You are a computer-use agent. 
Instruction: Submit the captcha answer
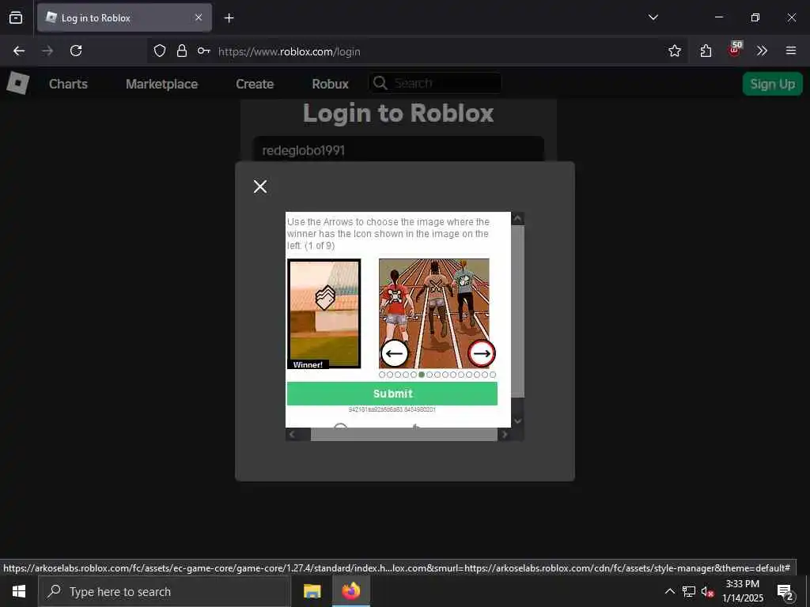pyautogui.click(x=392, y=394)
